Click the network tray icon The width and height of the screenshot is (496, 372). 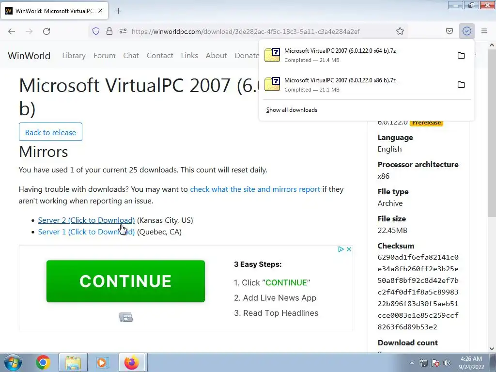pos(423,363)
